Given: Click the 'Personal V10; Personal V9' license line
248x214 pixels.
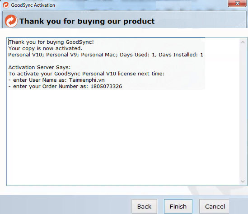Looking at the screenshot, I should coord(106,55).
